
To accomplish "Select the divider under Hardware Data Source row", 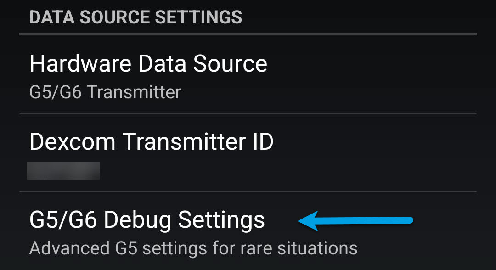I will [x=248, y=113].
